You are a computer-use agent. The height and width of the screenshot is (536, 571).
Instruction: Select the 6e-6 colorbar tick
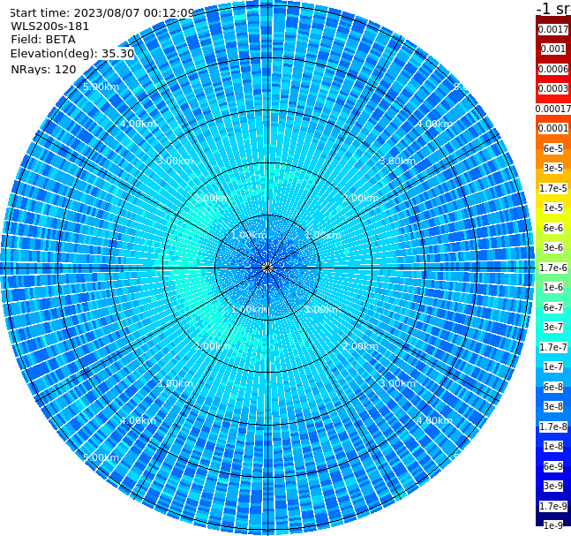(553, 228)
